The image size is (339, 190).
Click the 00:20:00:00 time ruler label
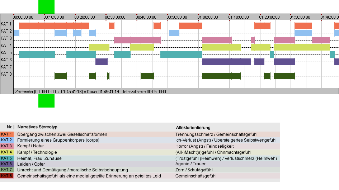coord(85,17)
